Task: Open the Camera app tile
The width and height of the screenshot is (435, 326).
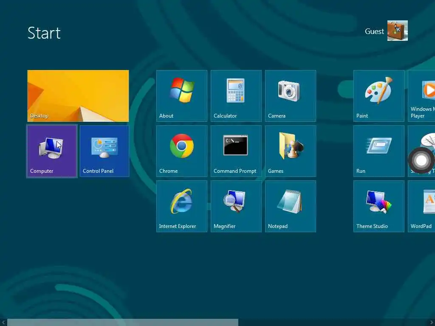Action: [291, 96]
